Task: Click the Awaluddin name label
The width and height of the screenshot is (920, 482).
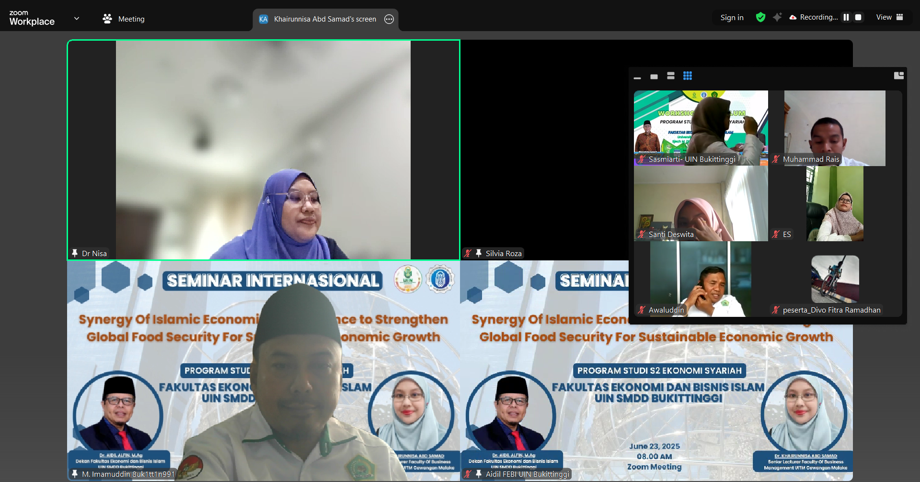Action: coord(666,310)
